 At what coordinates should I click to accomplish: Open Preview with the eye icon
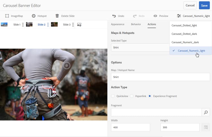pyautogui.click(x=155, y=16)
